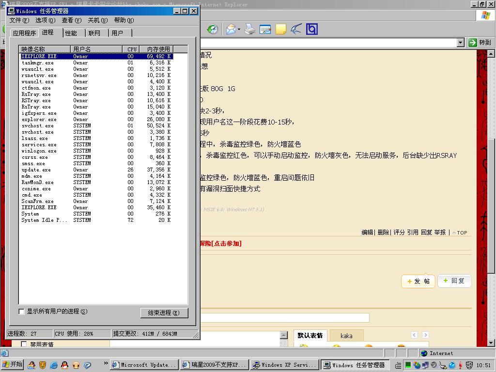The image size is (496, 372).
Task: Click the yellow sticky note toolbar icon
Action: (x=280, y=30)
